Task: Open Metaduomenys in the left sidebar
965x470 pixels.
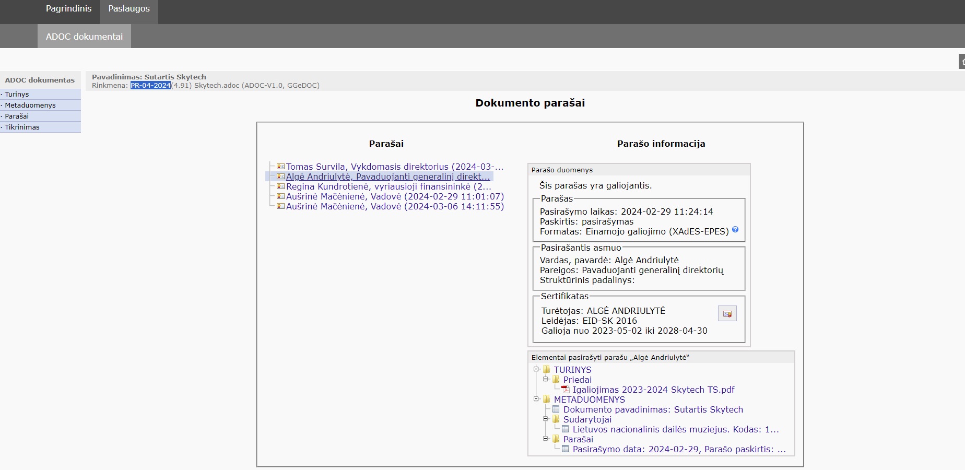Action: pyautogui.click(x=30, y=105)
